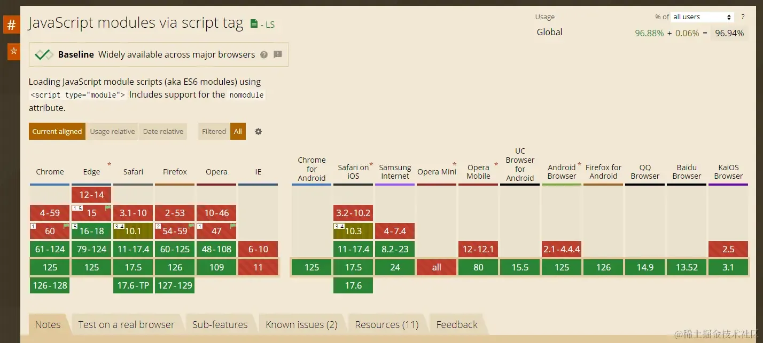Star this feature as favorite
This screenshot has height=343, width=763.
click(x=14, y=51)
